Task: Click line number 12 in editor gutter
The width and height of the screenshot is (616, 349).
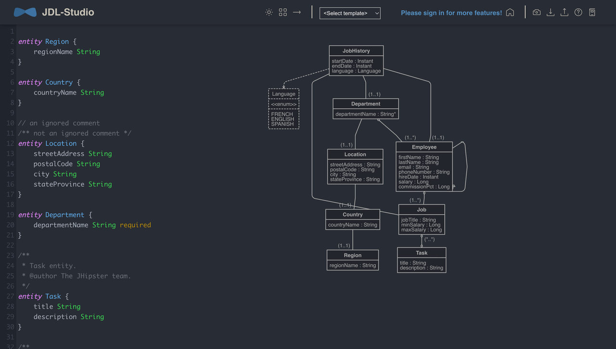Action: click(x=10, y=143)
